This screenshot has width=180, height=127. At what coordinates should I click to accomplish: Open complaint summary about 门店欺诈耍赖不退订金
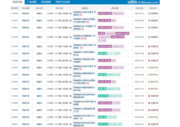pos(84,53)
